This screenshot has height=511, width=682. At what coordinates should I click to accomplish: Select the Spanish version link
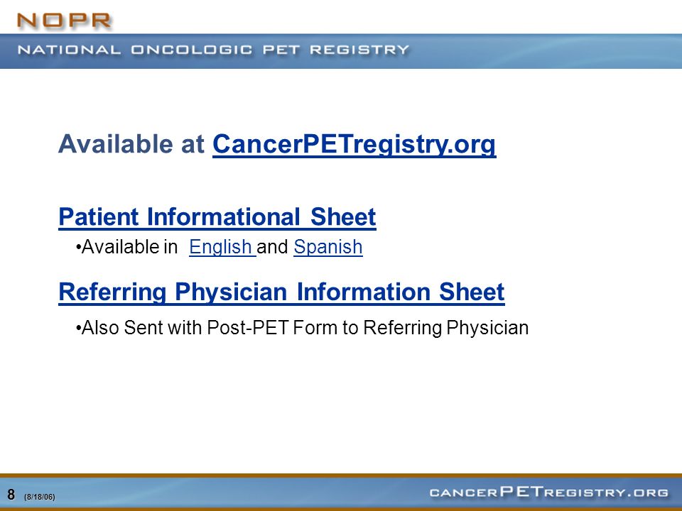click(x=328, y=247)
